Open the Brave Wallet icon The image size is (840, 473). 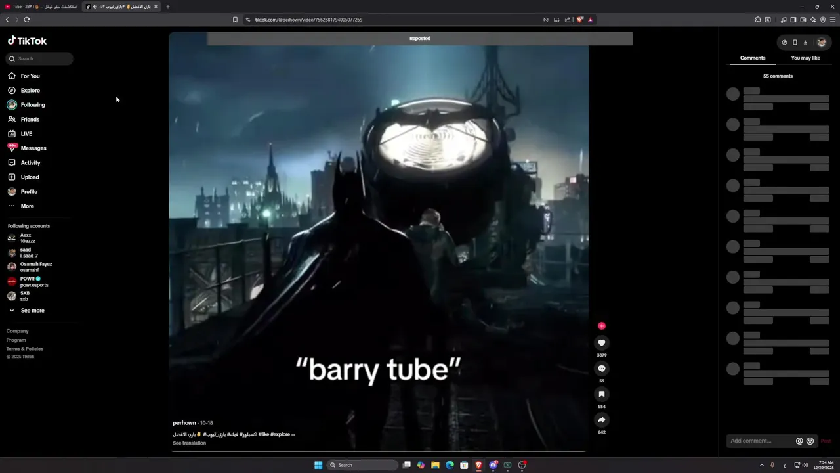click(x=803, y=20)
